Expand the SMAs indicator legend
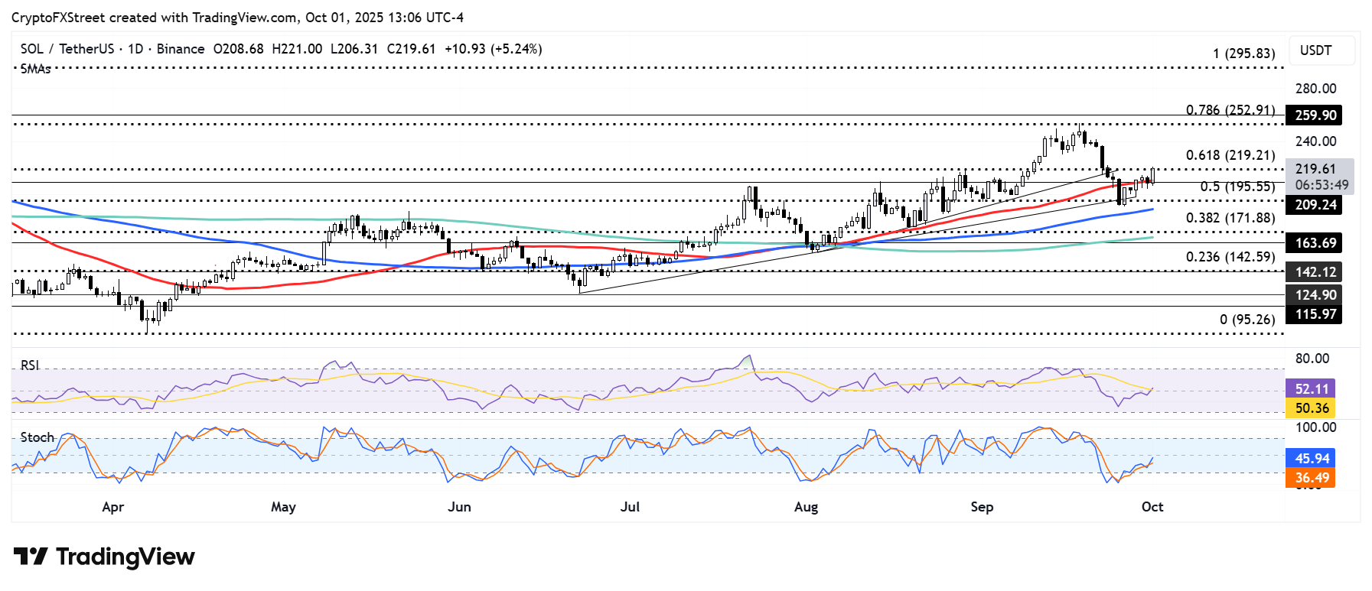 tap(35, 69)
